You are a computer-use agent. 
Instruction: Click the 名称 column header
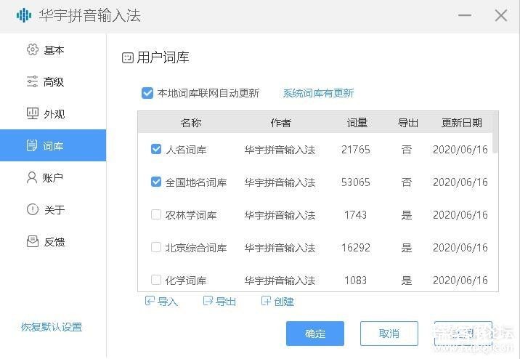[x=191, y=123]
